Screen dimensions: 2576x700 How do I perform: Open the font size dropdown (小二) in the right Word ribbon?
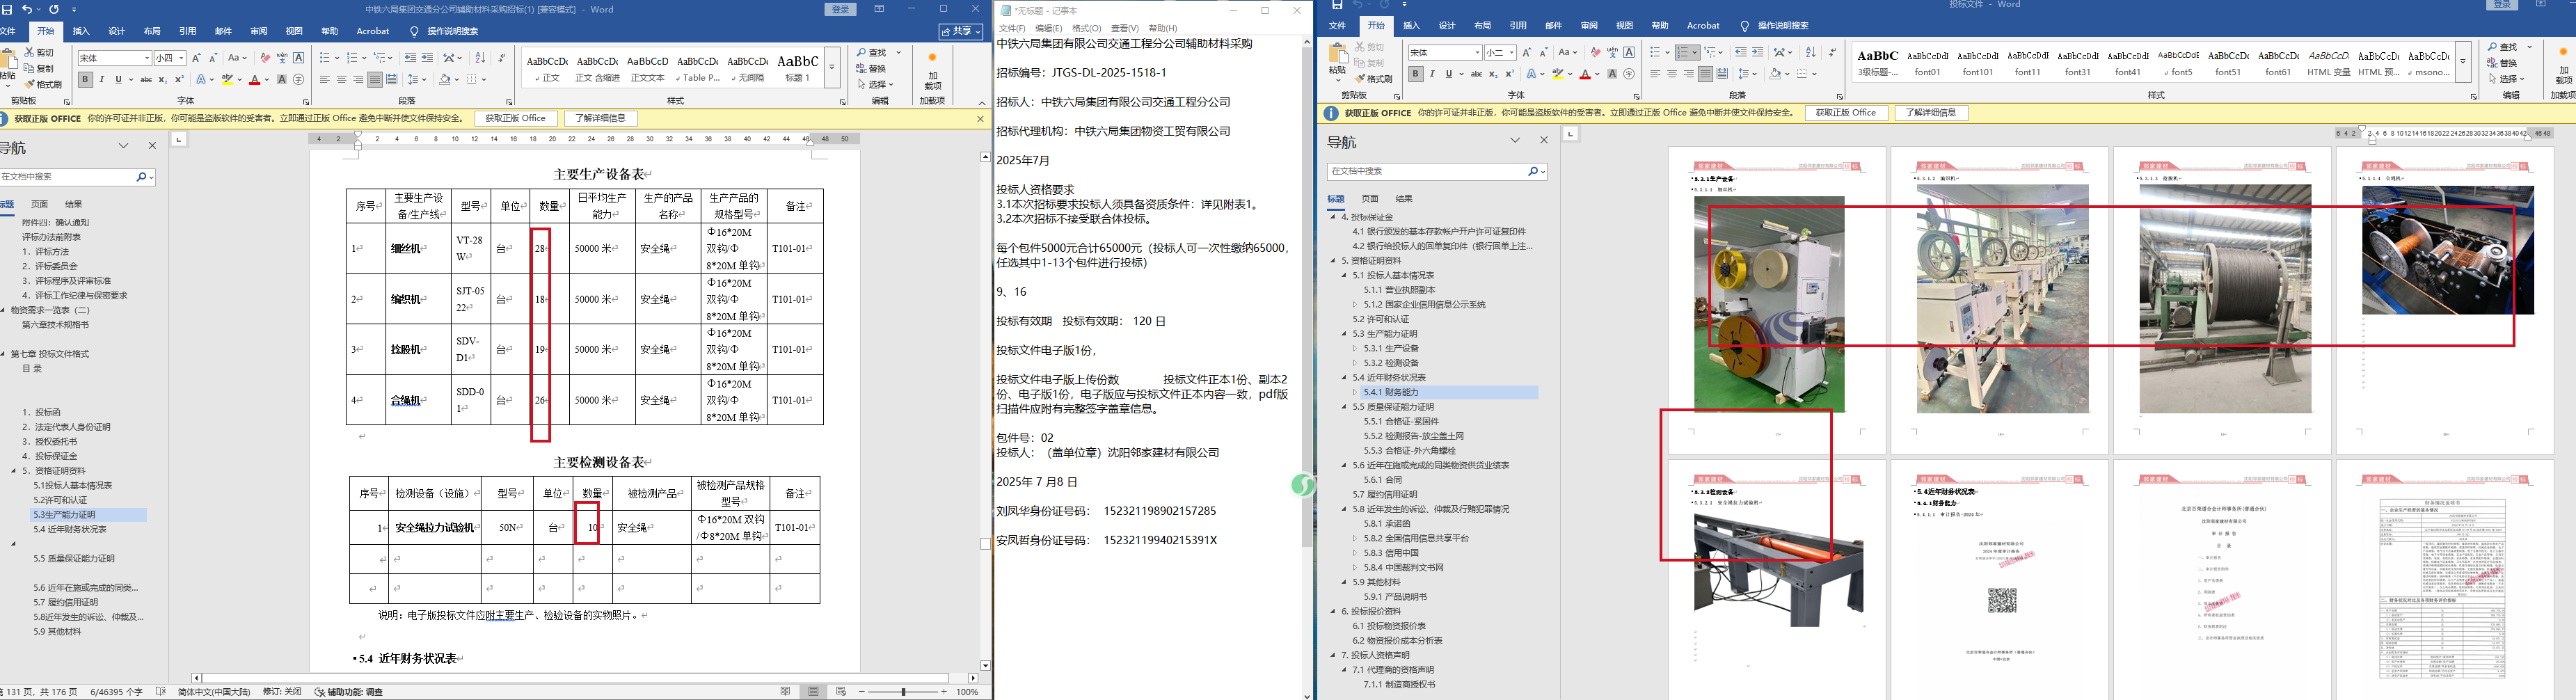pos(1512,52)
